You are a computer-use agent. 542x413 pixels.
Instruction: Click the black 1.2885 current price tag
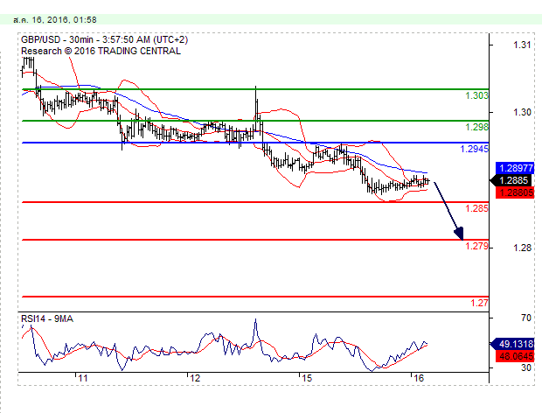click(512, 180)
